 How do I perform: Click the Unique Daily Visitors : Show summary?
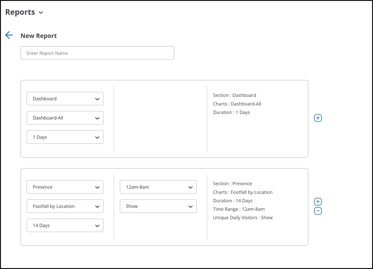point(243,218)
